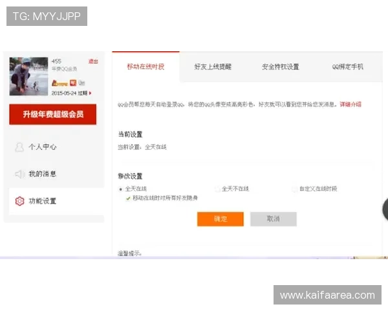Click the user profile avatar photo
Image resolution: width=388 pixels, height=311 pixels.
[28, 76]
